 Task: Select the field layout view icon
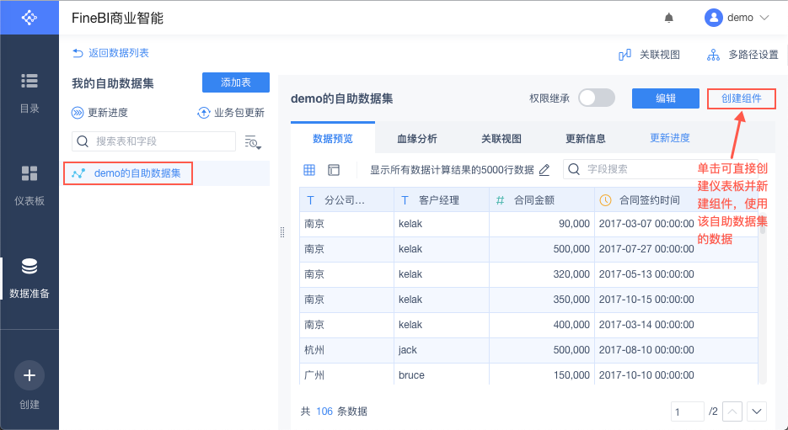point(334,170)
